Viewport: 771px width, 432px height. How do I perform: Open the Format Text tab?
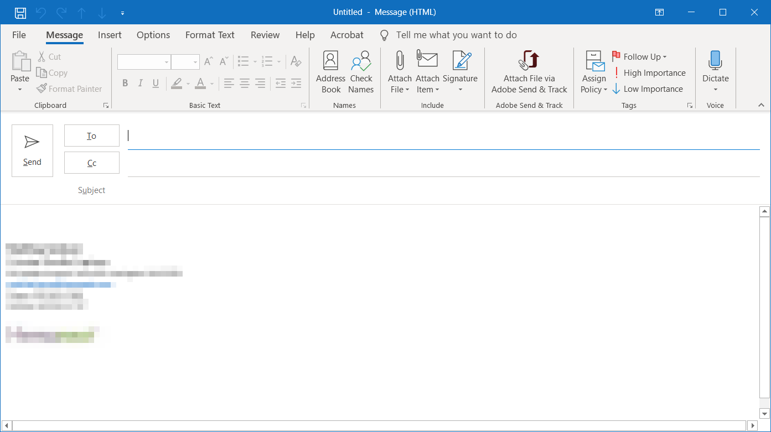click(x=210, y=35)
